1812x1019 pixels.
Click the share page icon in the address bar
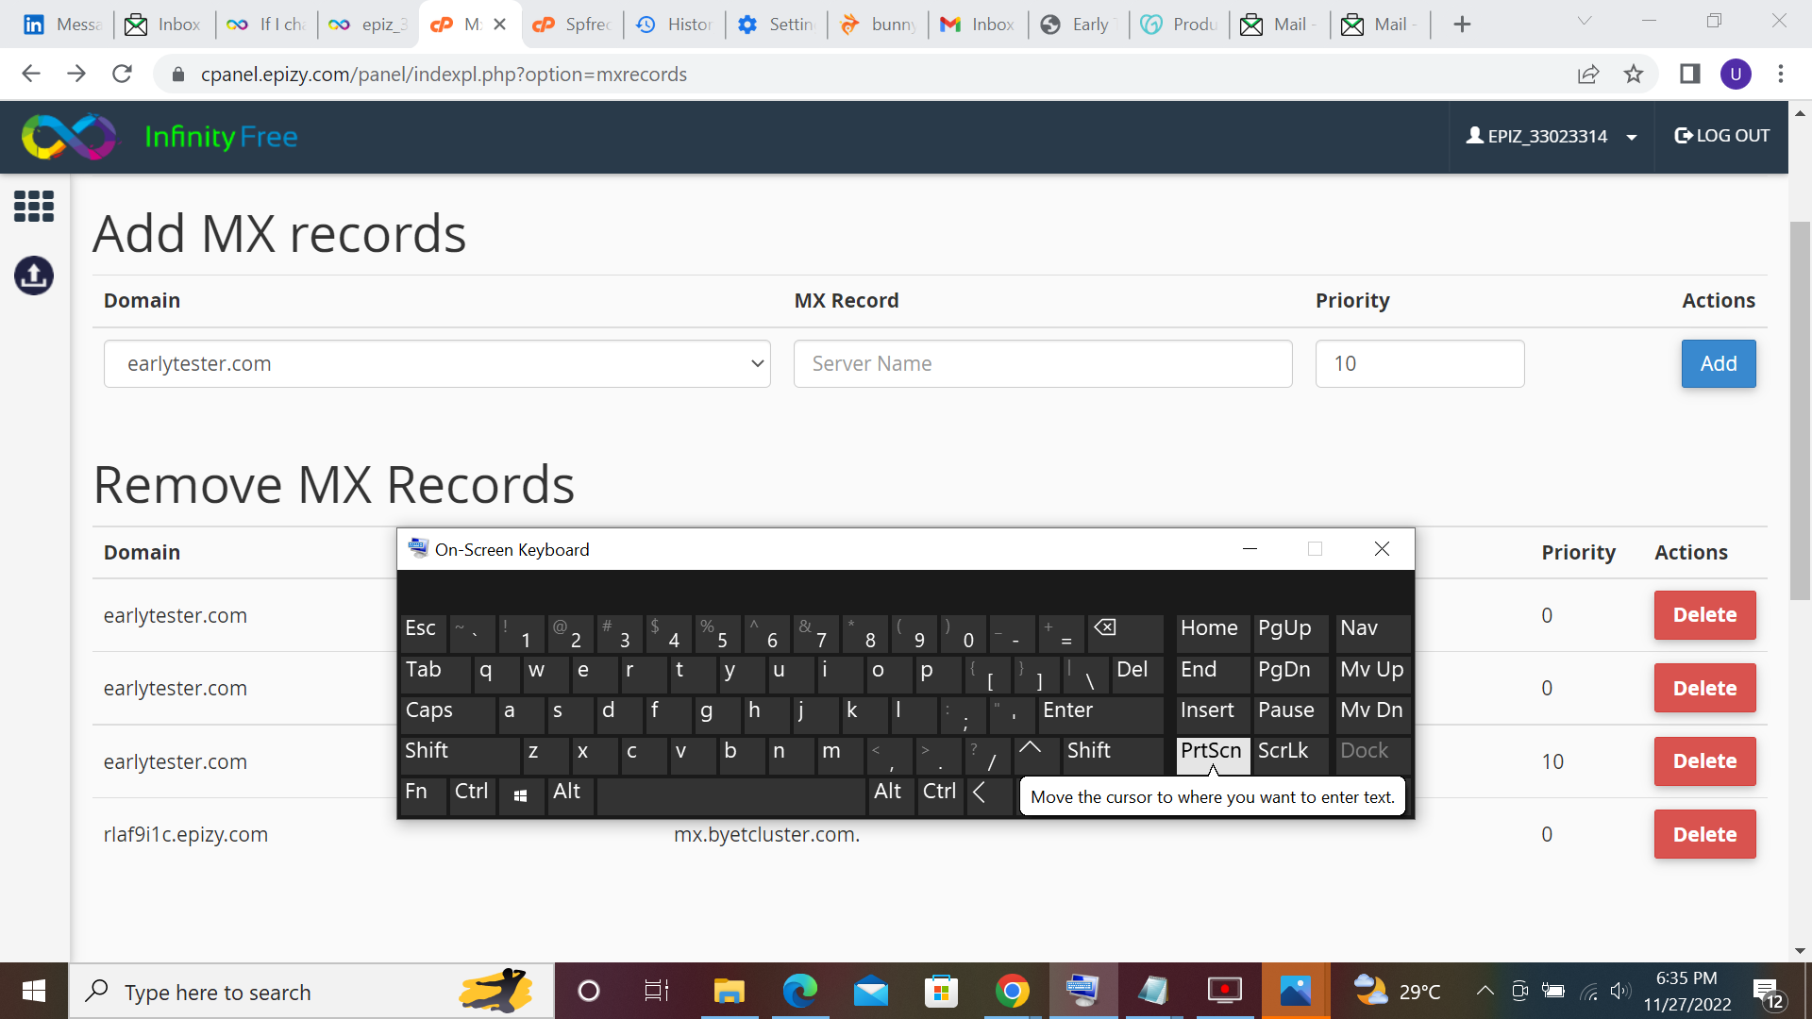tap(1588, 75)
